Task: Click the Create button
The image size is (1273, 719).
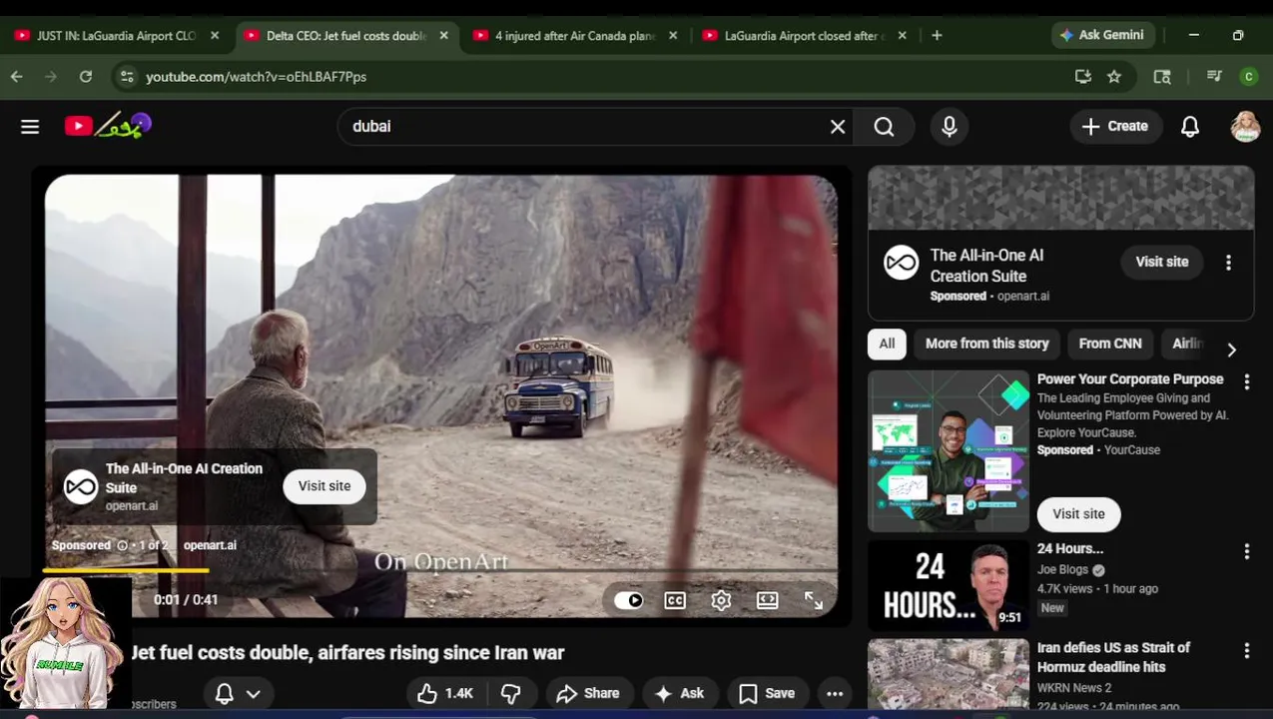Action: [x=1116, y=127]
